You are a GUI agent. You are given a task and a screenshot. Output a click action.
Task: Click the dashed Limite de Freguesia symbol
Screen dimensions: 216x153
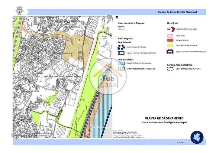(170, 69)
